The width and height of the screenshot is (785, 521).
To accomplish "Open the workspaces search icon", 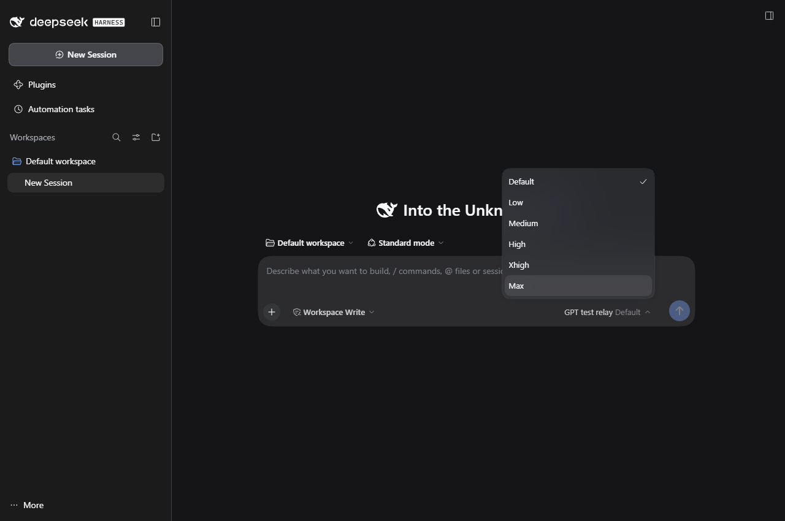I will pos(117,137).
